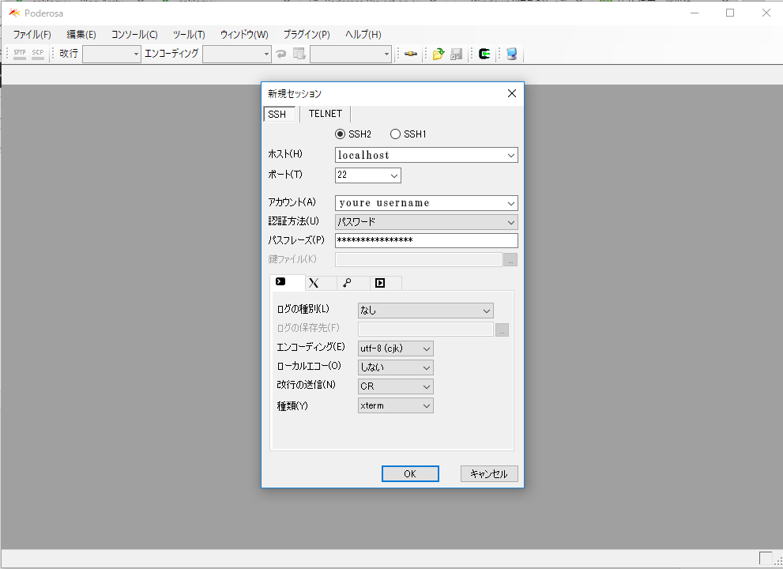The height and width of the screenshot is (569, 783).
Task: Select the X forwarding icon tab
Action: click(x=320, y=283)
